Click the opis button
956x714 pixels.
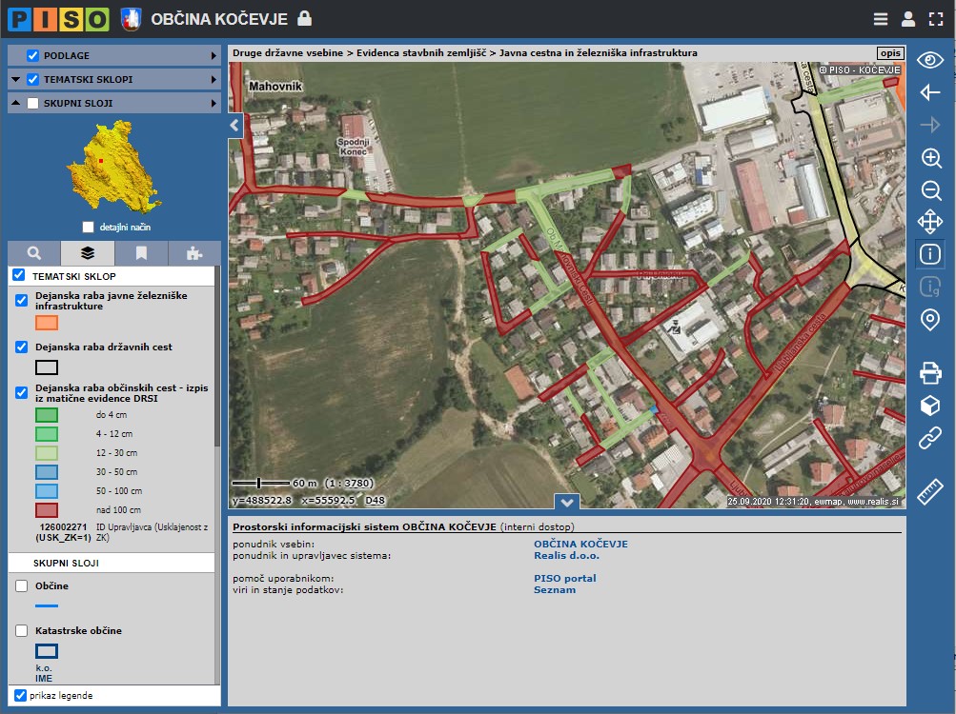coord(889,53)
